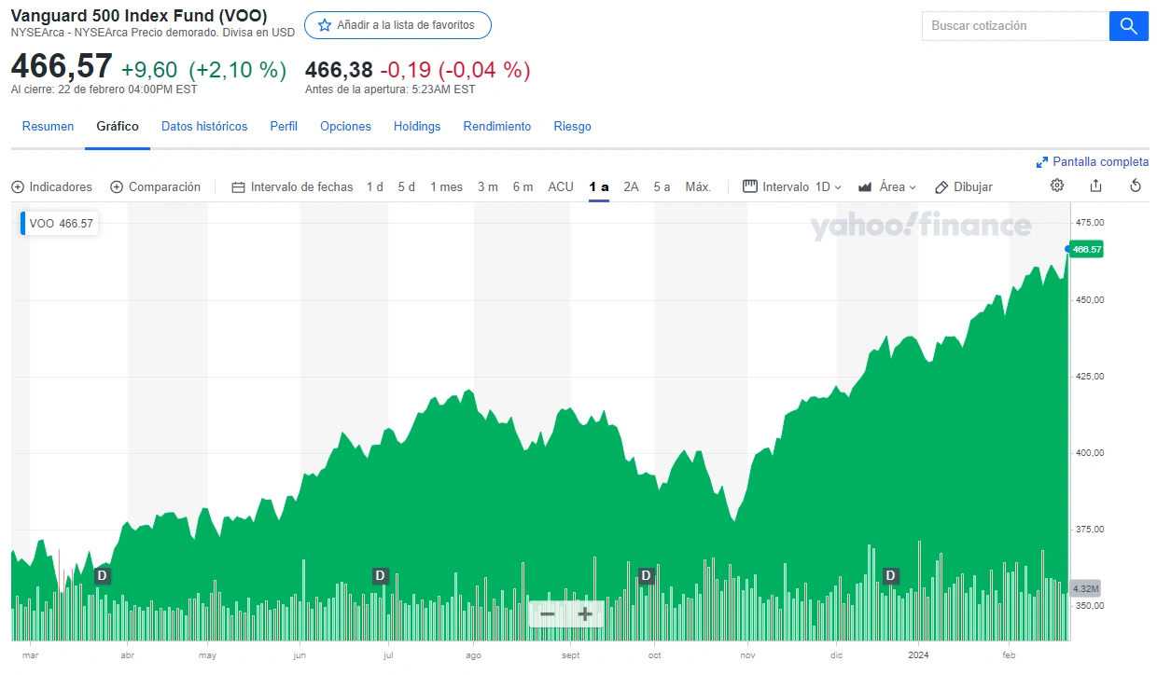Viewport: 1157px width, 675px height.
Task: Reset the chart with the circular arrow icon
Action: [1135, 186]
